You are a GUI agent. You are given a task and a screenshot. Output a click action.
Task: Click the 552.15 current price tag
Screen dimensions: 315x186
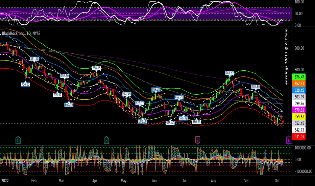point(299,123)
